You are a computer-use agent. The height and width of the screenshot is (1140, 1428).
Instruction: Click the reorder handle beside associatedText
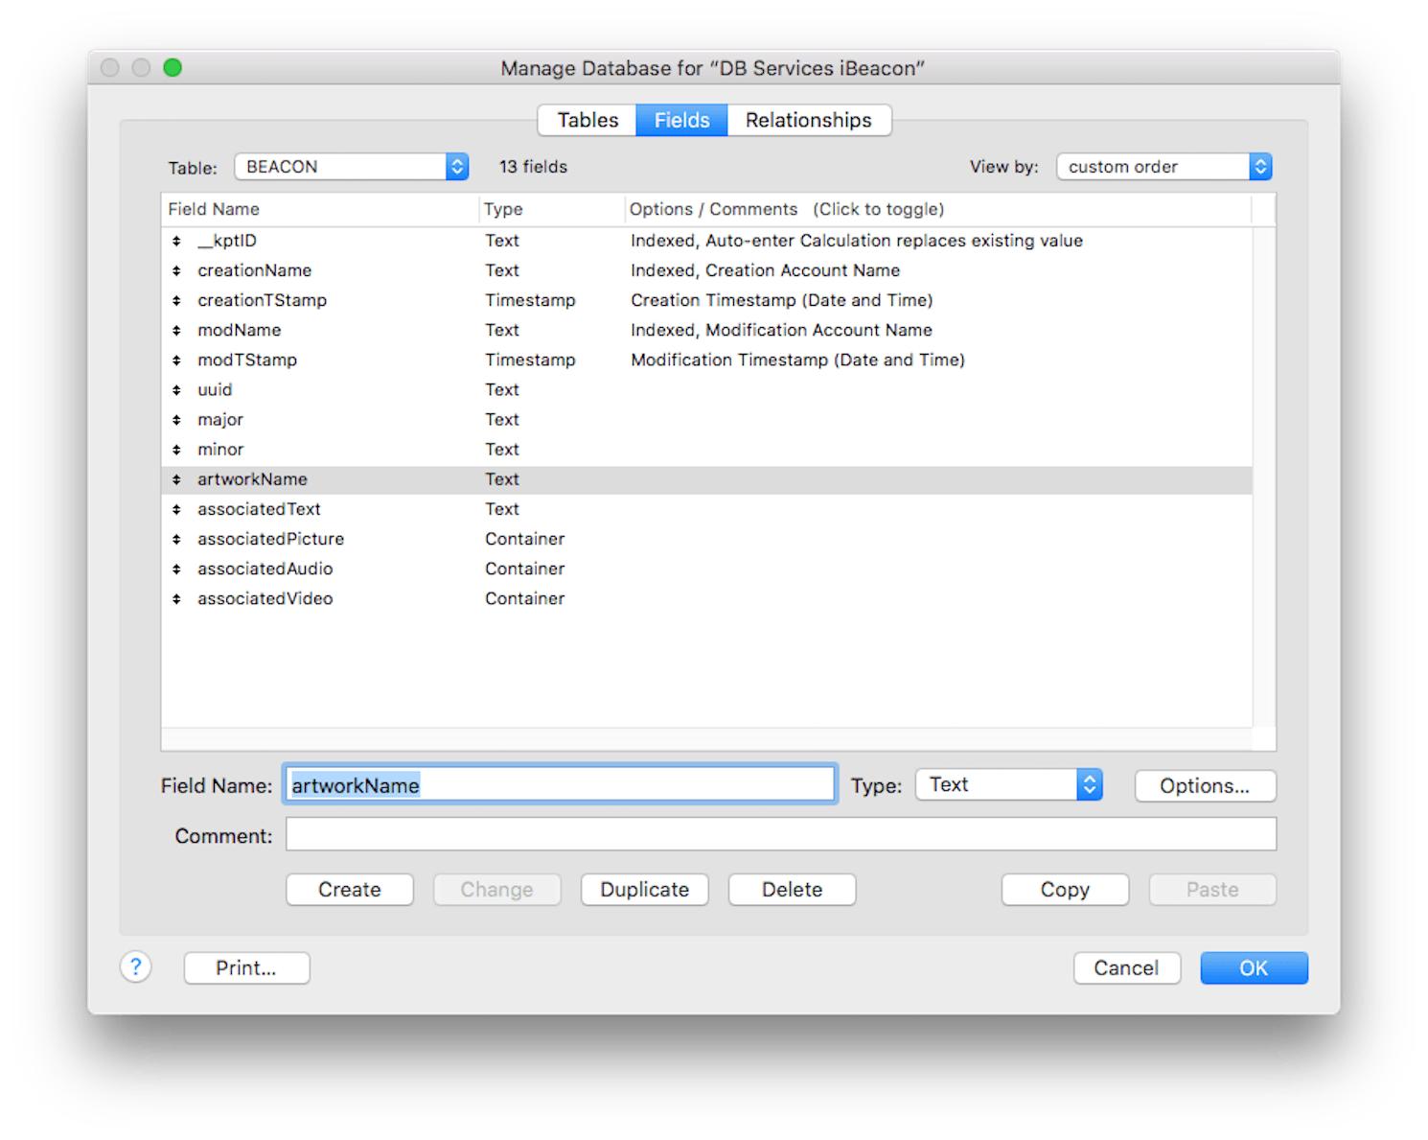[176, 509]
